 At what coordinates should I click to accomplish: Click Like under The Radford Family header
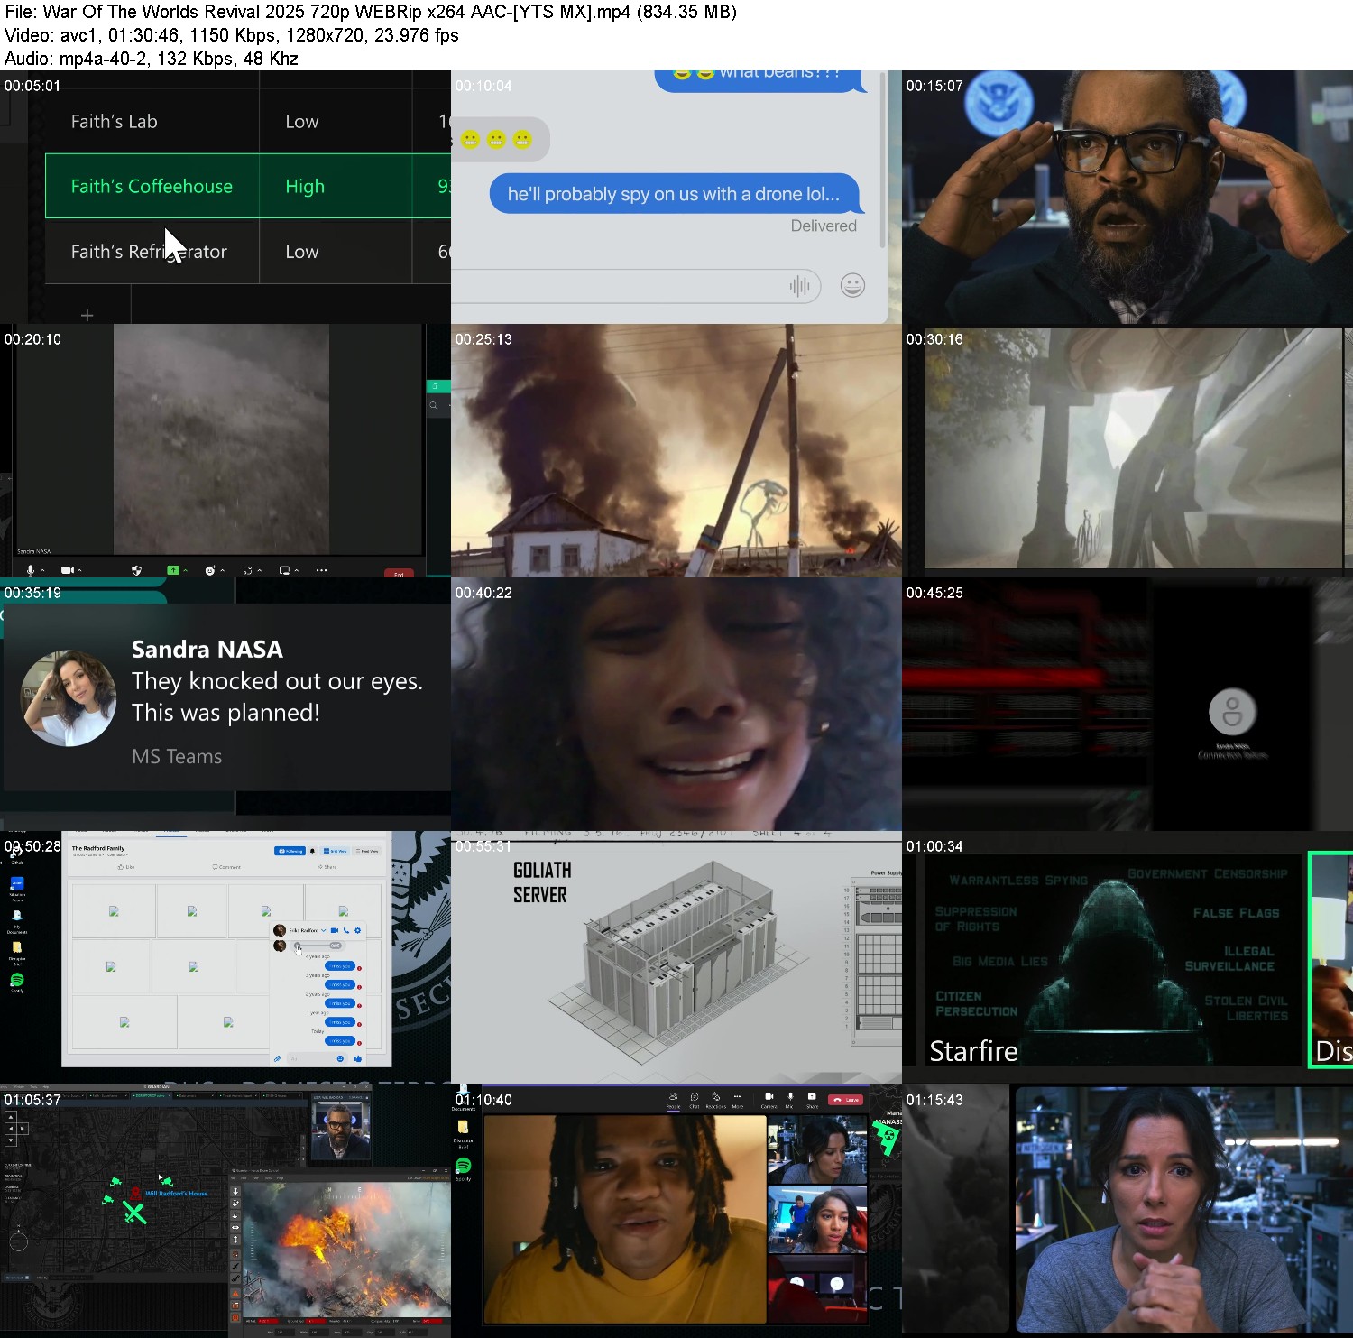click(x=126, y=867)
